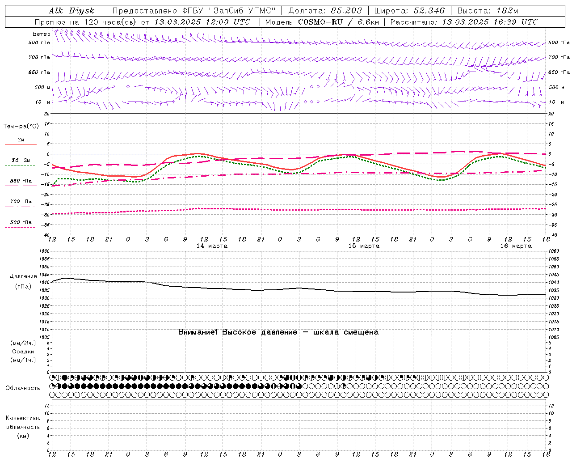Image resolution: width=572 pixels, height=458 pixels.
Task: Click the 16 марта date label
Action: point(516,246)
